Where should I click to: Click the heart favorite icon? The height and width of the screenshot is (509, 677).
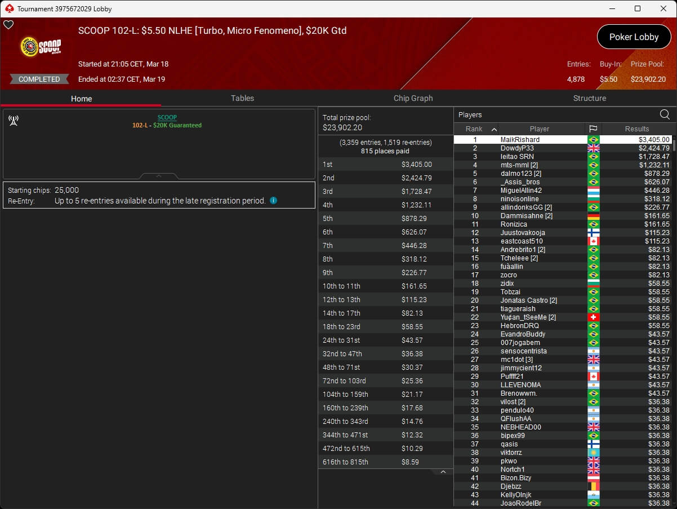point(8,25)
